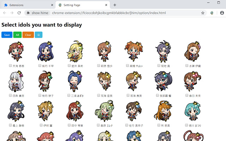
Task: Check the 三浦 あずさ checkbox
Action: 69,95
